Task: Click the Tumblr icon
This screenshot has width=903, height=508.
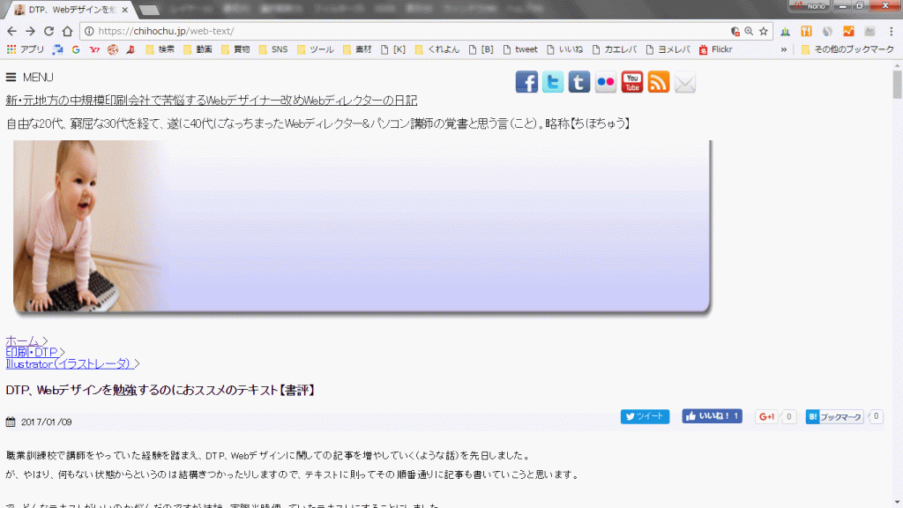Action: point(579,83)
